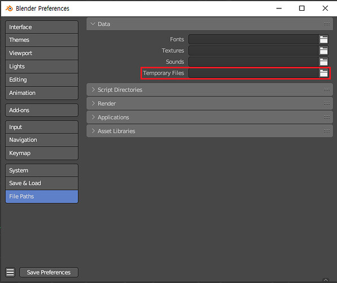Screen dimensions: 337x283
Task: Switch to the Viewport tab
Action: [42, 53]
